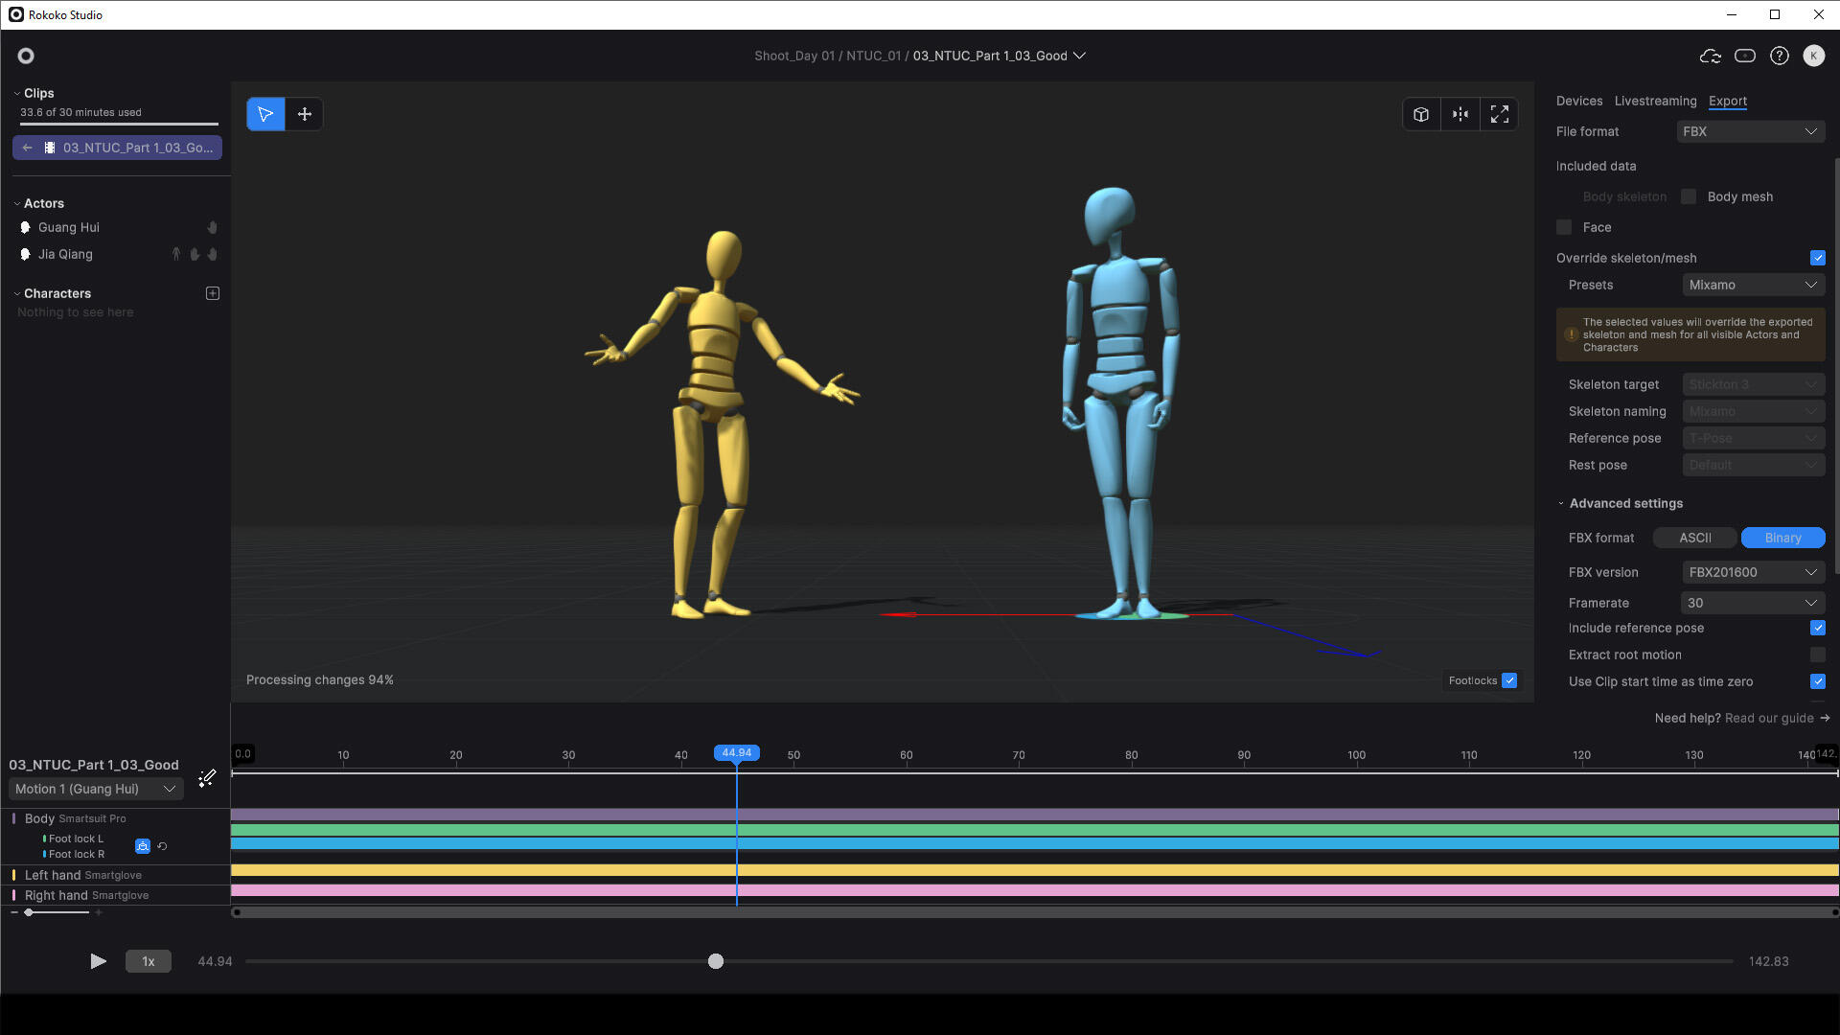Uncheck Override skeleton/mesh
This screenshot has width=1840, height=1035.
click(x=1817, y=258)
